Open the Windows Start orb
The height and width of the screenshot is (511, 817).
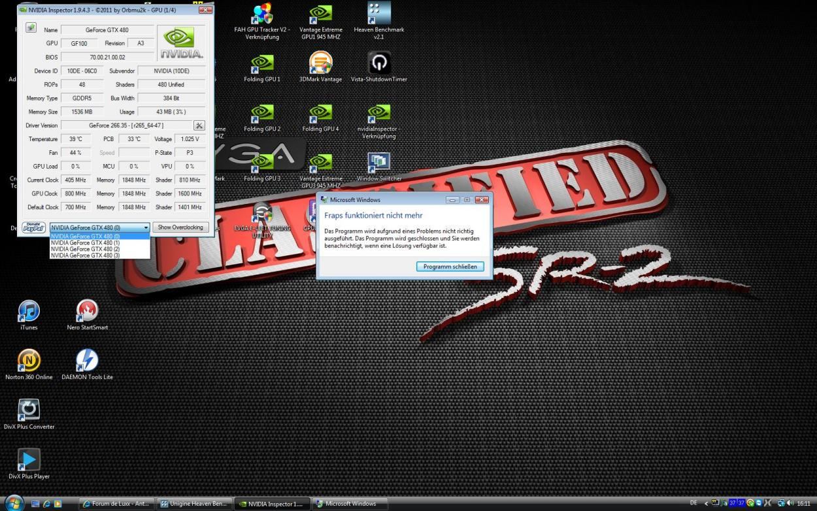(14, 502)
